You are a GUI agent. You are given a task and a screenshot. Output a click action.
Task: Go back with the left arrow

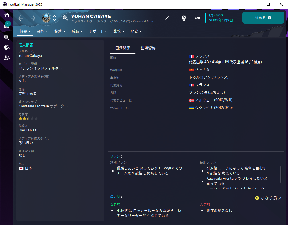point(21,18)
